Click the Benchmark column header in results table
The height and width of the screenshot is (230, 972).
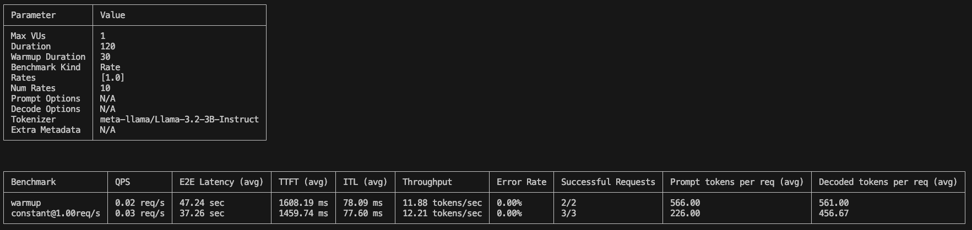coord(33,182)
